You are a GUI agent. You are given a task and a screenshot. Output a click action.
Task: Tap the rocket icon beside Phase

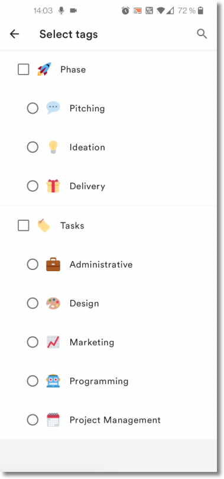point(44,69)
